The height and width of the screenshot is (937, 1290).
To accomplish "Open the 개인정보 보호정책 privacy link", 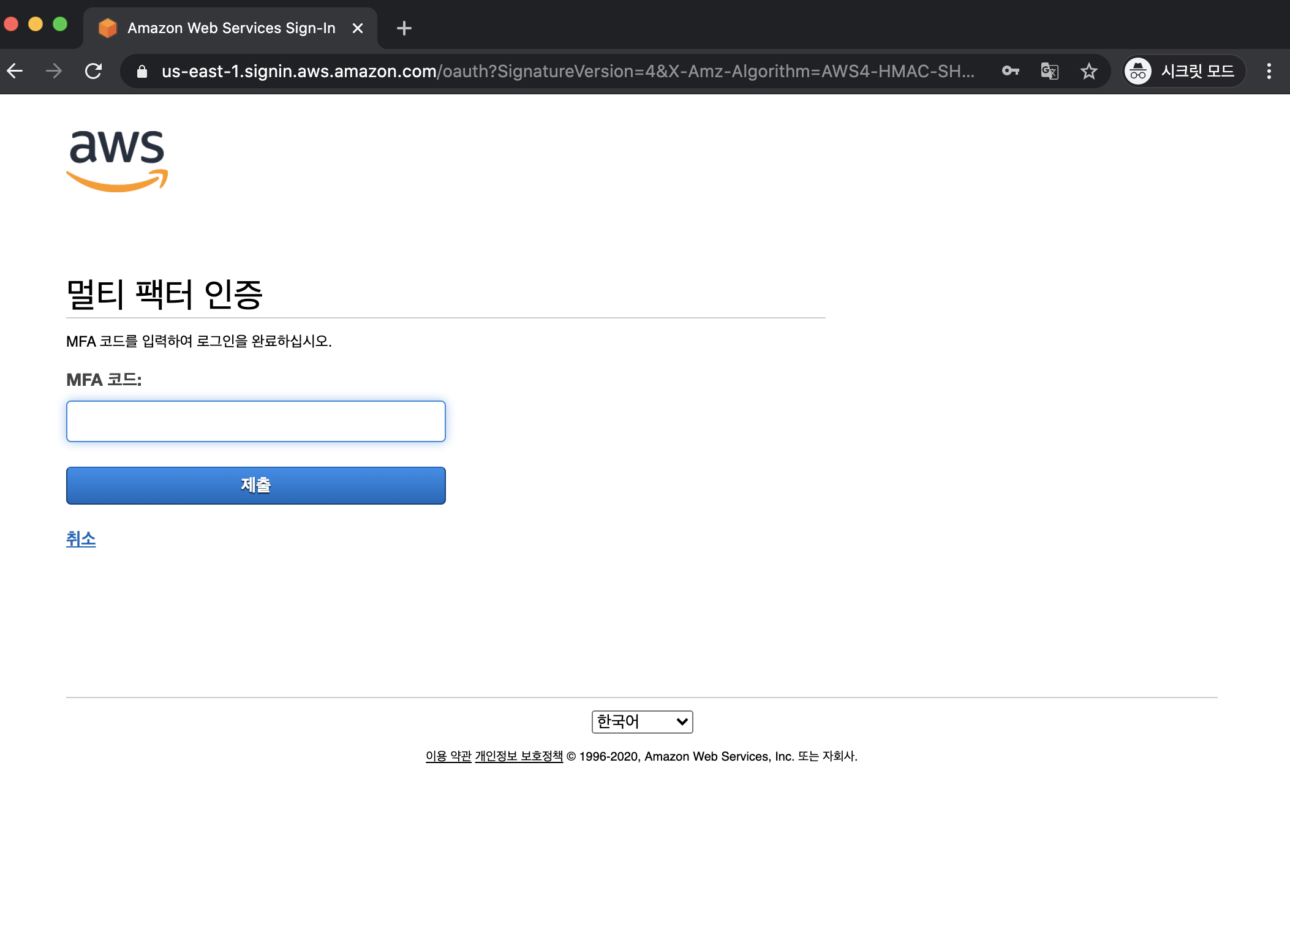I will pyautogui.click(x=518, y=756).
